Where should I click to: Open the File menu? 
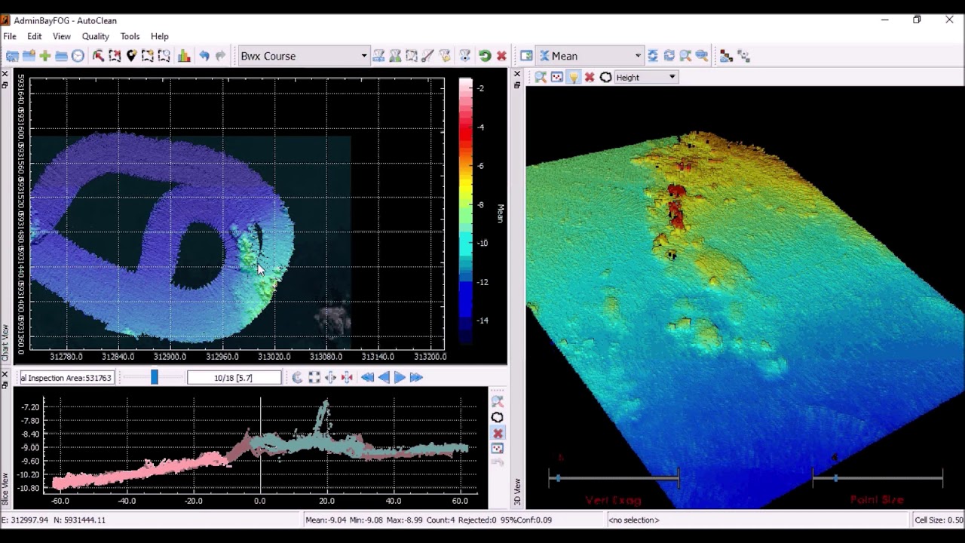pos(10,36)
